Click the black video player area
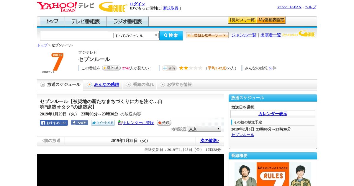The image size is (354, 186). [130, 170]
